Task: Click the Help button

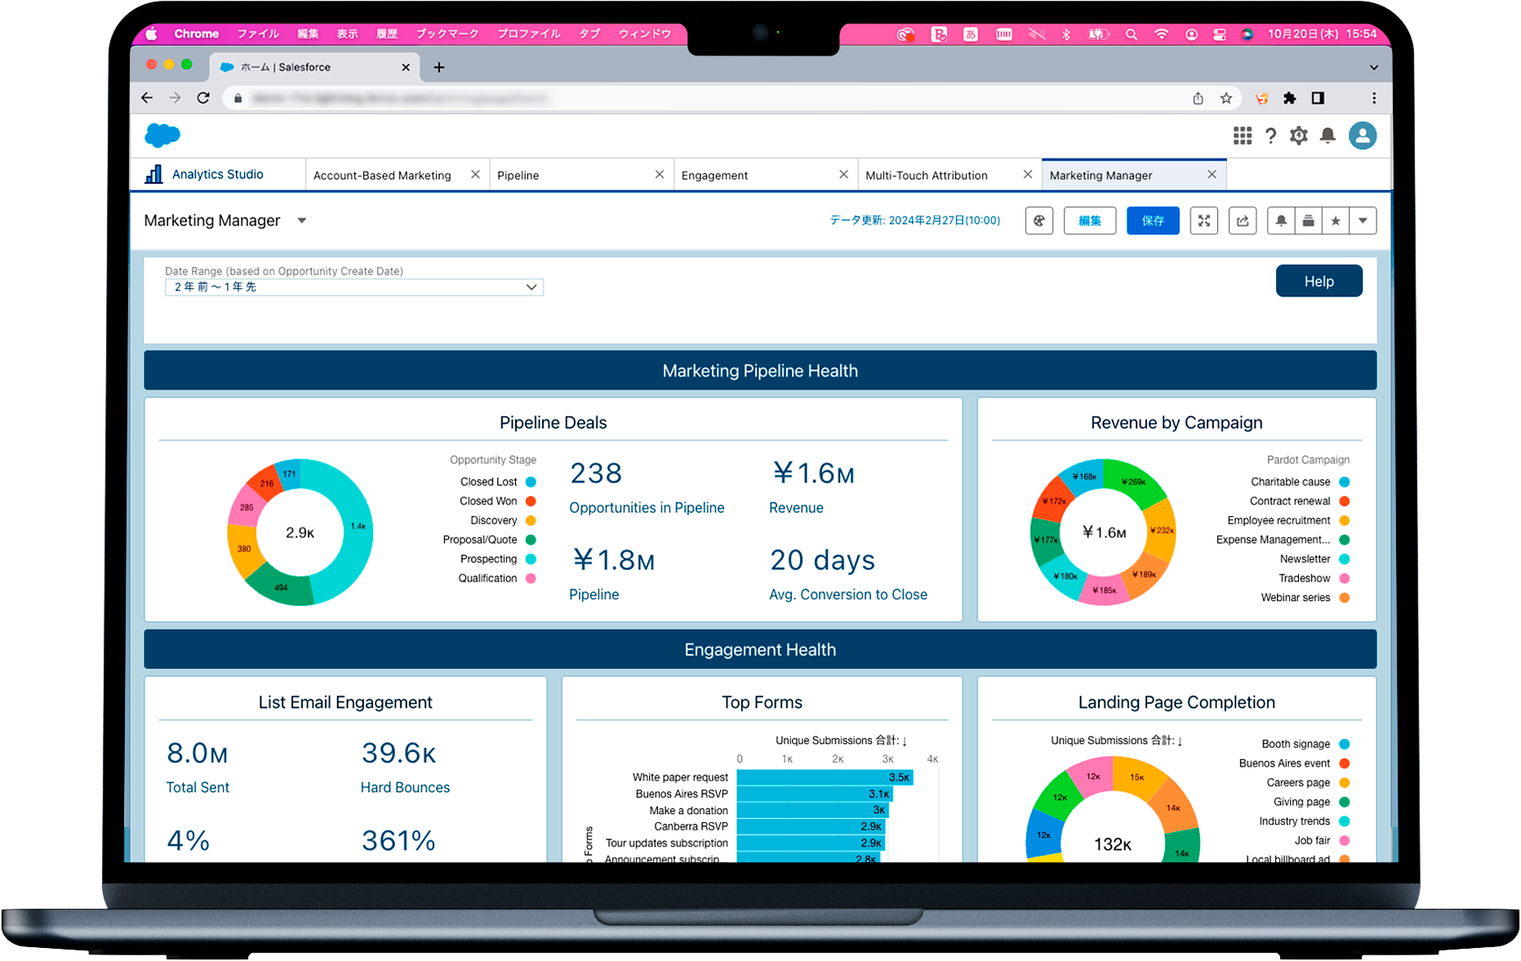Action: click(x=1319, y=281)
